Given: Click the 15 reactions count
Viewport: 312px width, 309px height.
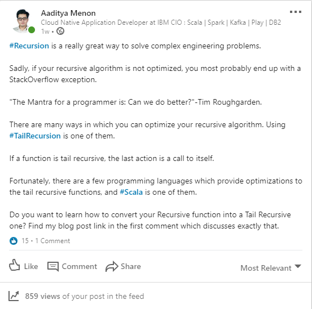Looking at the screenshot, I should 25,241.
